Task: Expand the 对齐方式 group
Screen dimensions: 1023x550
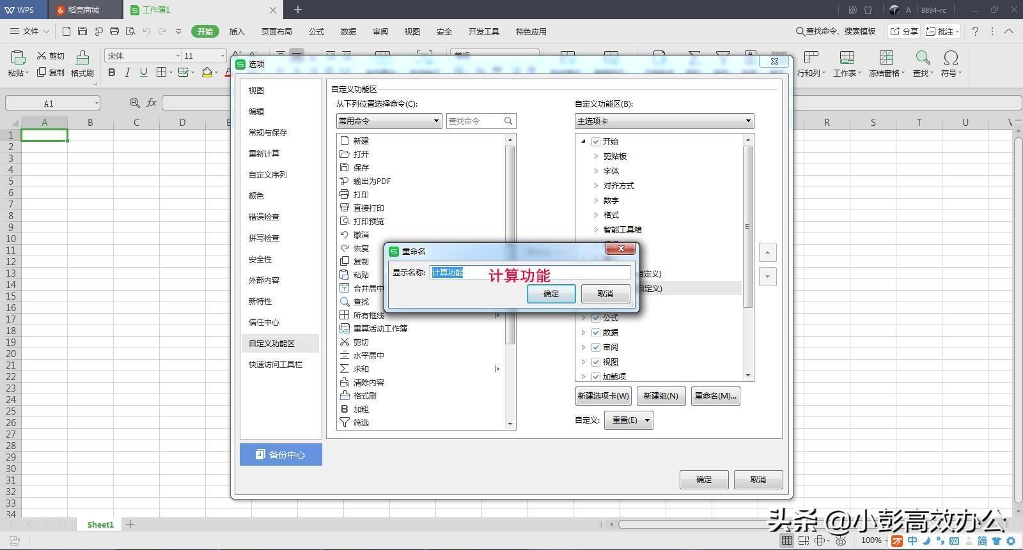Action: 596,185
